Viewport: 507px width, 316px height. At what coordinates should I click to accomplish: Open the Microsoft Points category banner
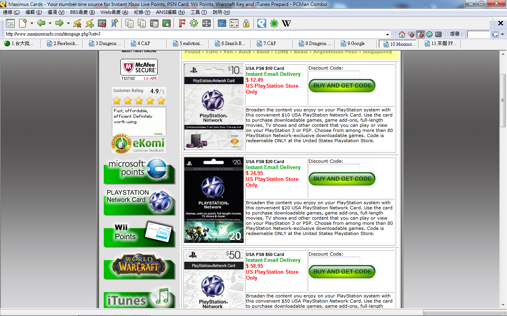(139, 171)
